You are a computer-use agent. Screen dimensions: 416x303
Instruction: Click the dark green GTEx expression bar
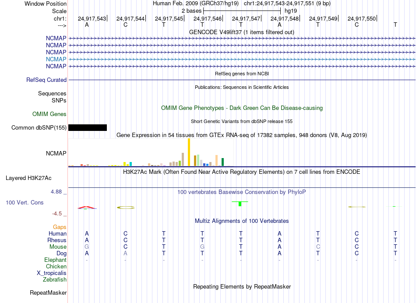222,162
